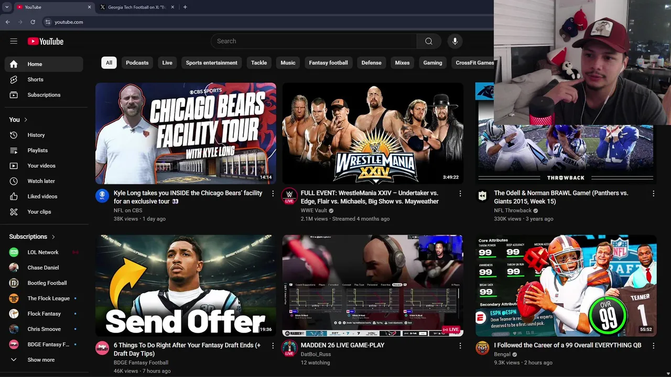Screen dimensions: 671x377
Task: Expand the You section chevron
Action: point(25,120)
